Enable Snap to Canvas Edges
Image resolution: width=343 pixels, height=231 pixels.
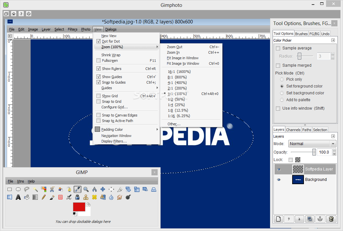pyautogui.click(x=99, y=115)
